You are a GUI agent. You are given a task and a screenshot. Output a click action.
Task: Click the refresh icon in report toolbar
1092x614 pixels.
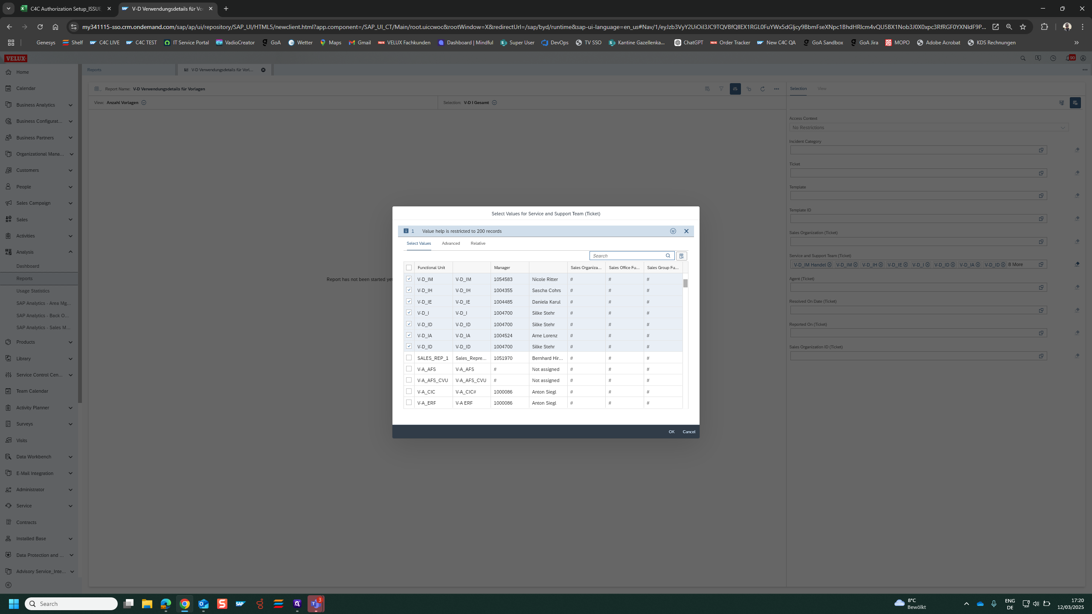coord(763,89)
